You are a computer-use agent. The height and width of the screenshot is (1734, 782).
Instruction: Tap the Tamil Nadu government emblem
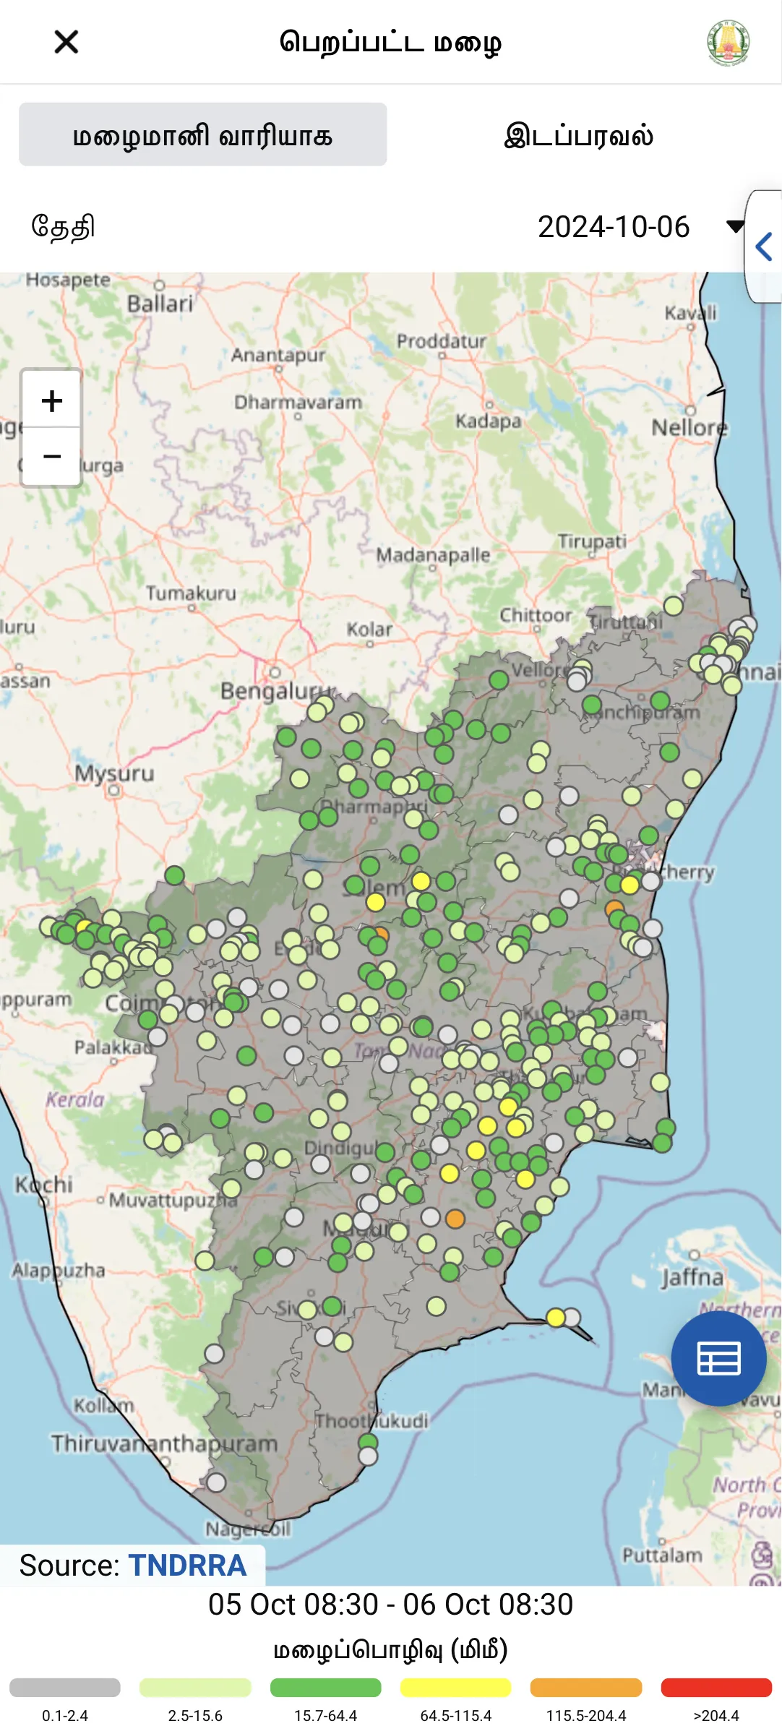point(729,42)
